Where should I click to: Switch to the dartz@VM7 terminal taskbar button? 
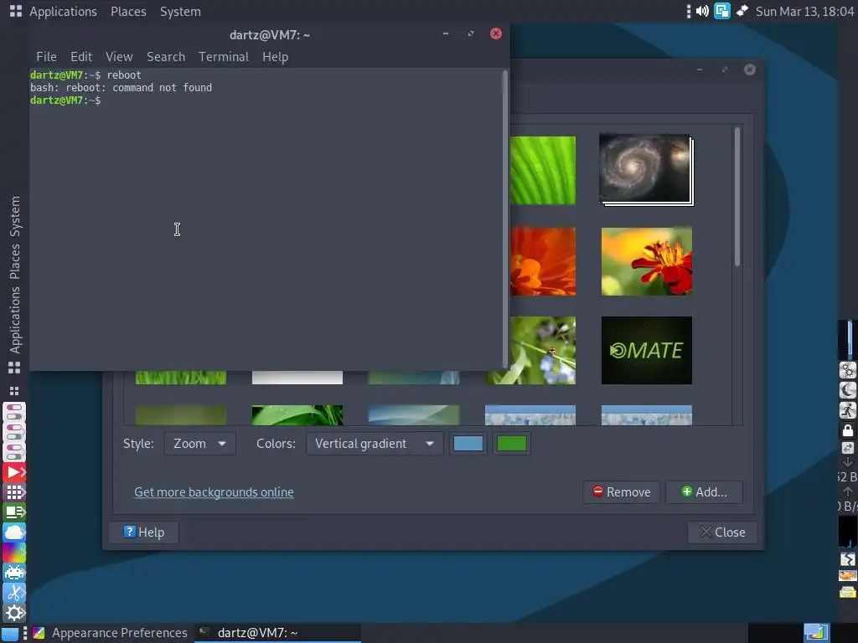point(277,633)
